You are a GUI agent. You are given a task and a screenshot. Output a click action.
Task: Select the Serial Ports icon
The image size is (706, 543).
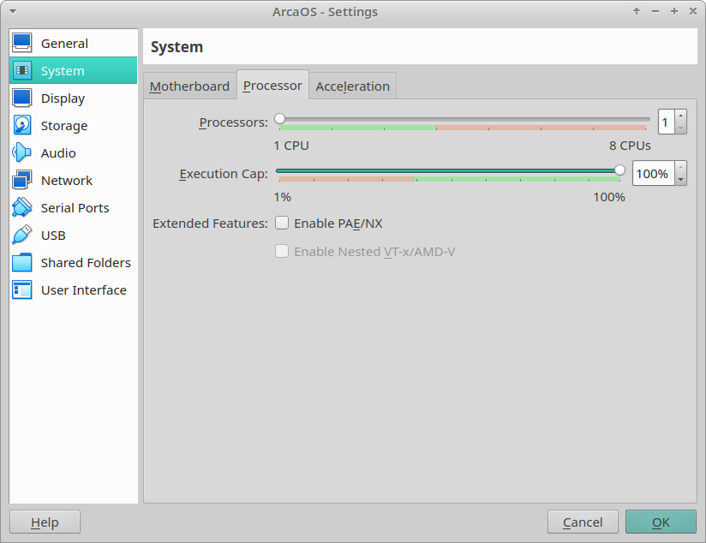(x=22, y=208)
